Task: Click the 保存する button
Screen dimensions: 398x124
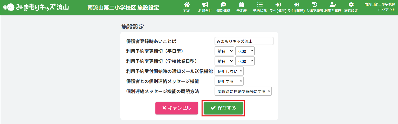Action: [223, 108]
